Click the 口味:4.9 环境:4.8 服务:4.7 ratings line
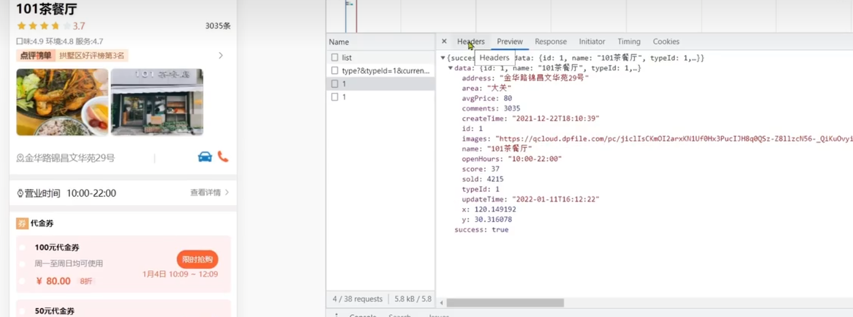The height and width of the screenshot is (317, 853). click(59, 41)
